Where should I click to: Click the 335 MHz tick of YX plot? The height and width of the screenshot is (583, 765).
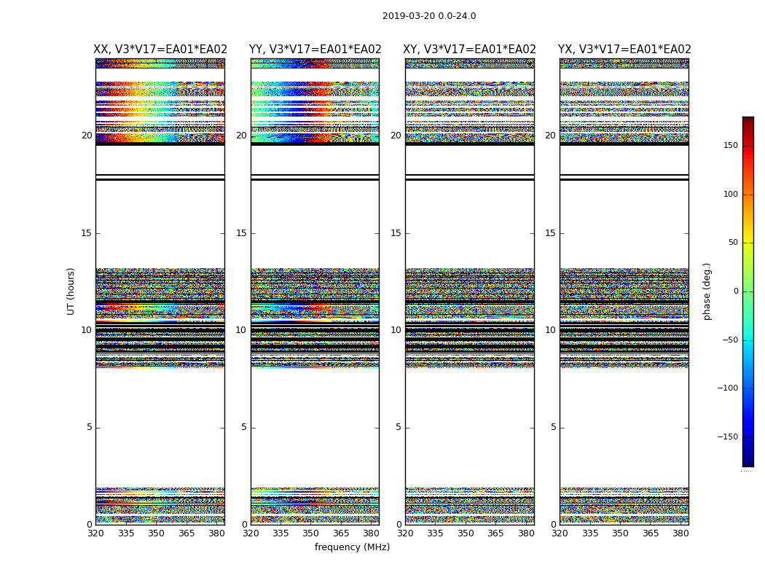point(590,533)
